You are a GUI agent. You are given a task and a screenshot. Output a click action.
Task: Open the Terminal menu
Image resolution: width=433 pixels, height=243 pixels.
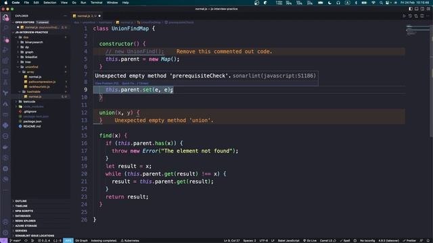point(96,3)
